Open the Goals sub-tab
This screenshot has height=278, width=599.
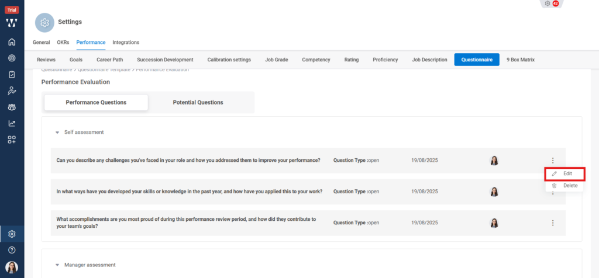(x=76, y=60)
